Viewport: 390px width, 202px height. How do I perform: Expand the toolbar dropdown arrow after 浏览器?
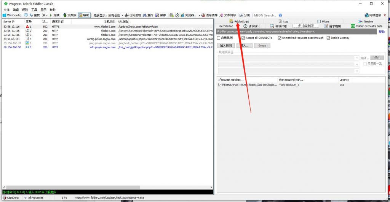click(x=199, y=15)
